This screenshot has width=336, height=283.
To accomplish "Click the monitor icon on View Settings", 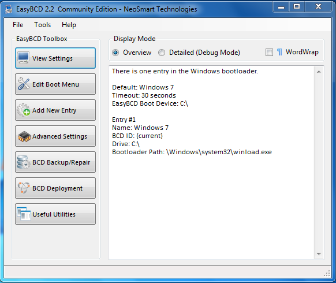I will 24,58.
